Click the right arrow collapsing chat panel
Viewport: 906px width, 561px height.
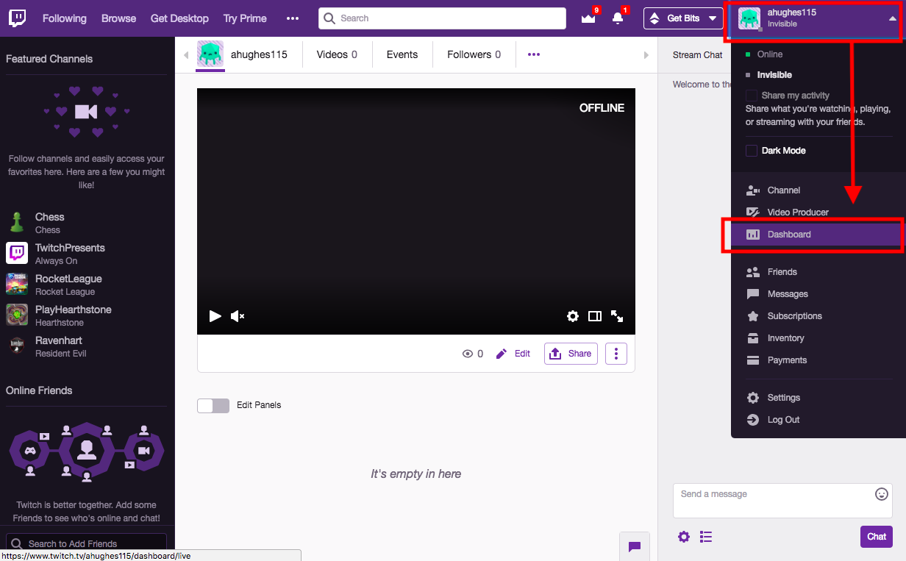[x=646, y=55]
